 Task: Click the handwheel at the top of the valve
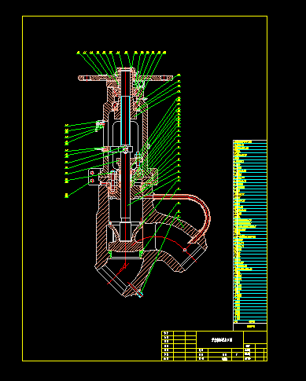click(x=125, y=78)
